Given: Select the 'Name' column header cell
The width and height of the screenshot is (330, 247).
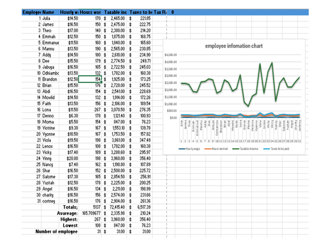Looking at the screenshot, I should 50,12.
